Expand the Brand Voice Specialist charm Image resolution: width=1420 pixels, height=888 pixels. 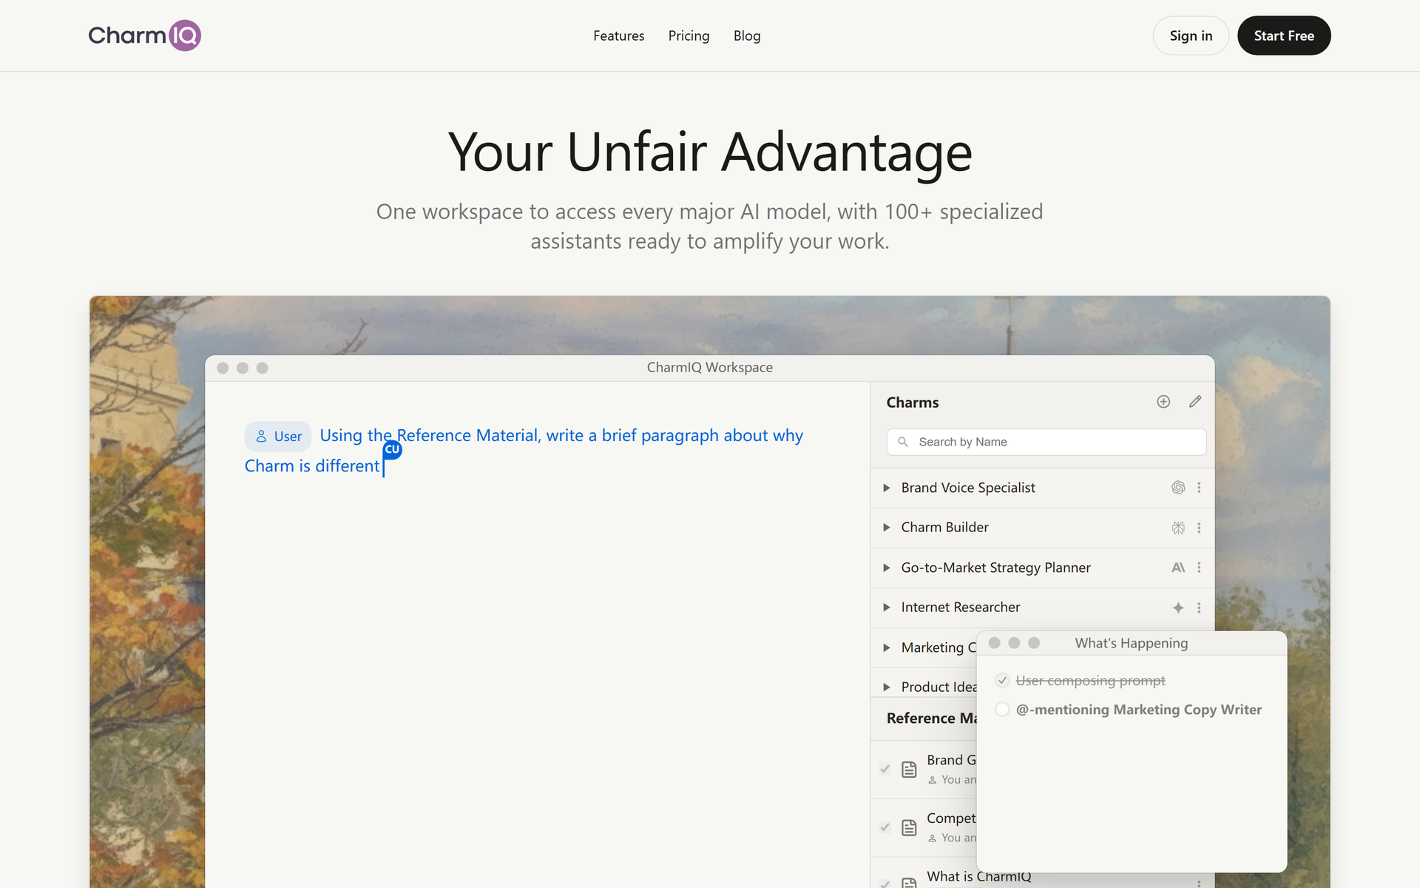click(x=887, y=488)
